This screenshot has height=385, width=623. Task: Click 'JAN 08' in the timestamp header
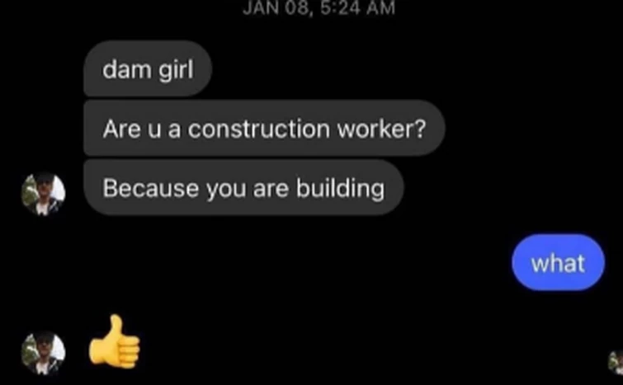pos(276,8)
